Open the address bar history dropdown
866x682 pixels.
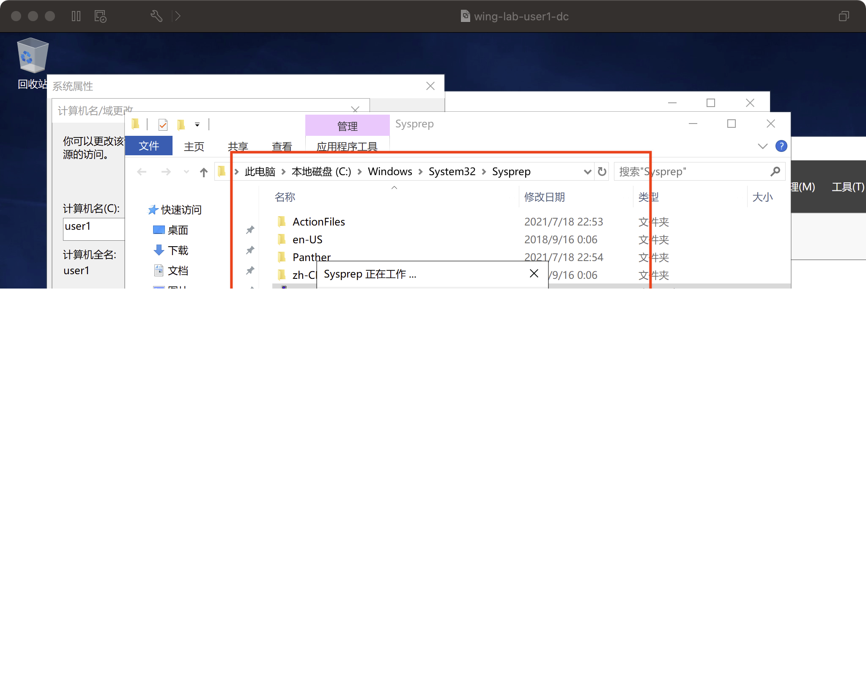coord(587,171)
